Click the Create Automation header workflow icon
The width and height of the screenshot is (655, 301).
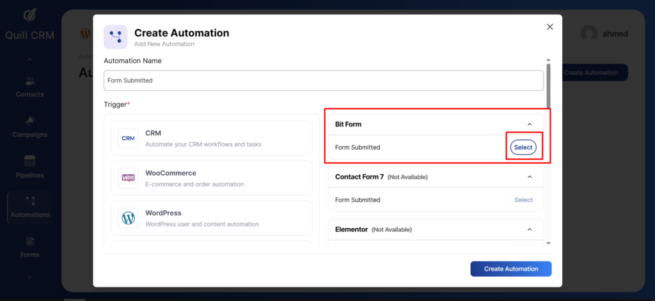[x=116, y=37]
